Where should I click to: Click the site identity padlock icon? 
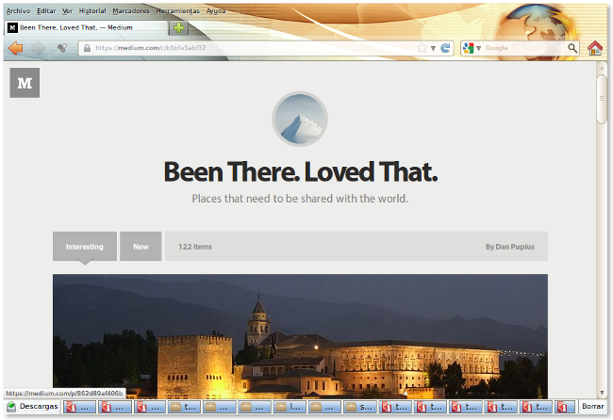pos(87,48)
